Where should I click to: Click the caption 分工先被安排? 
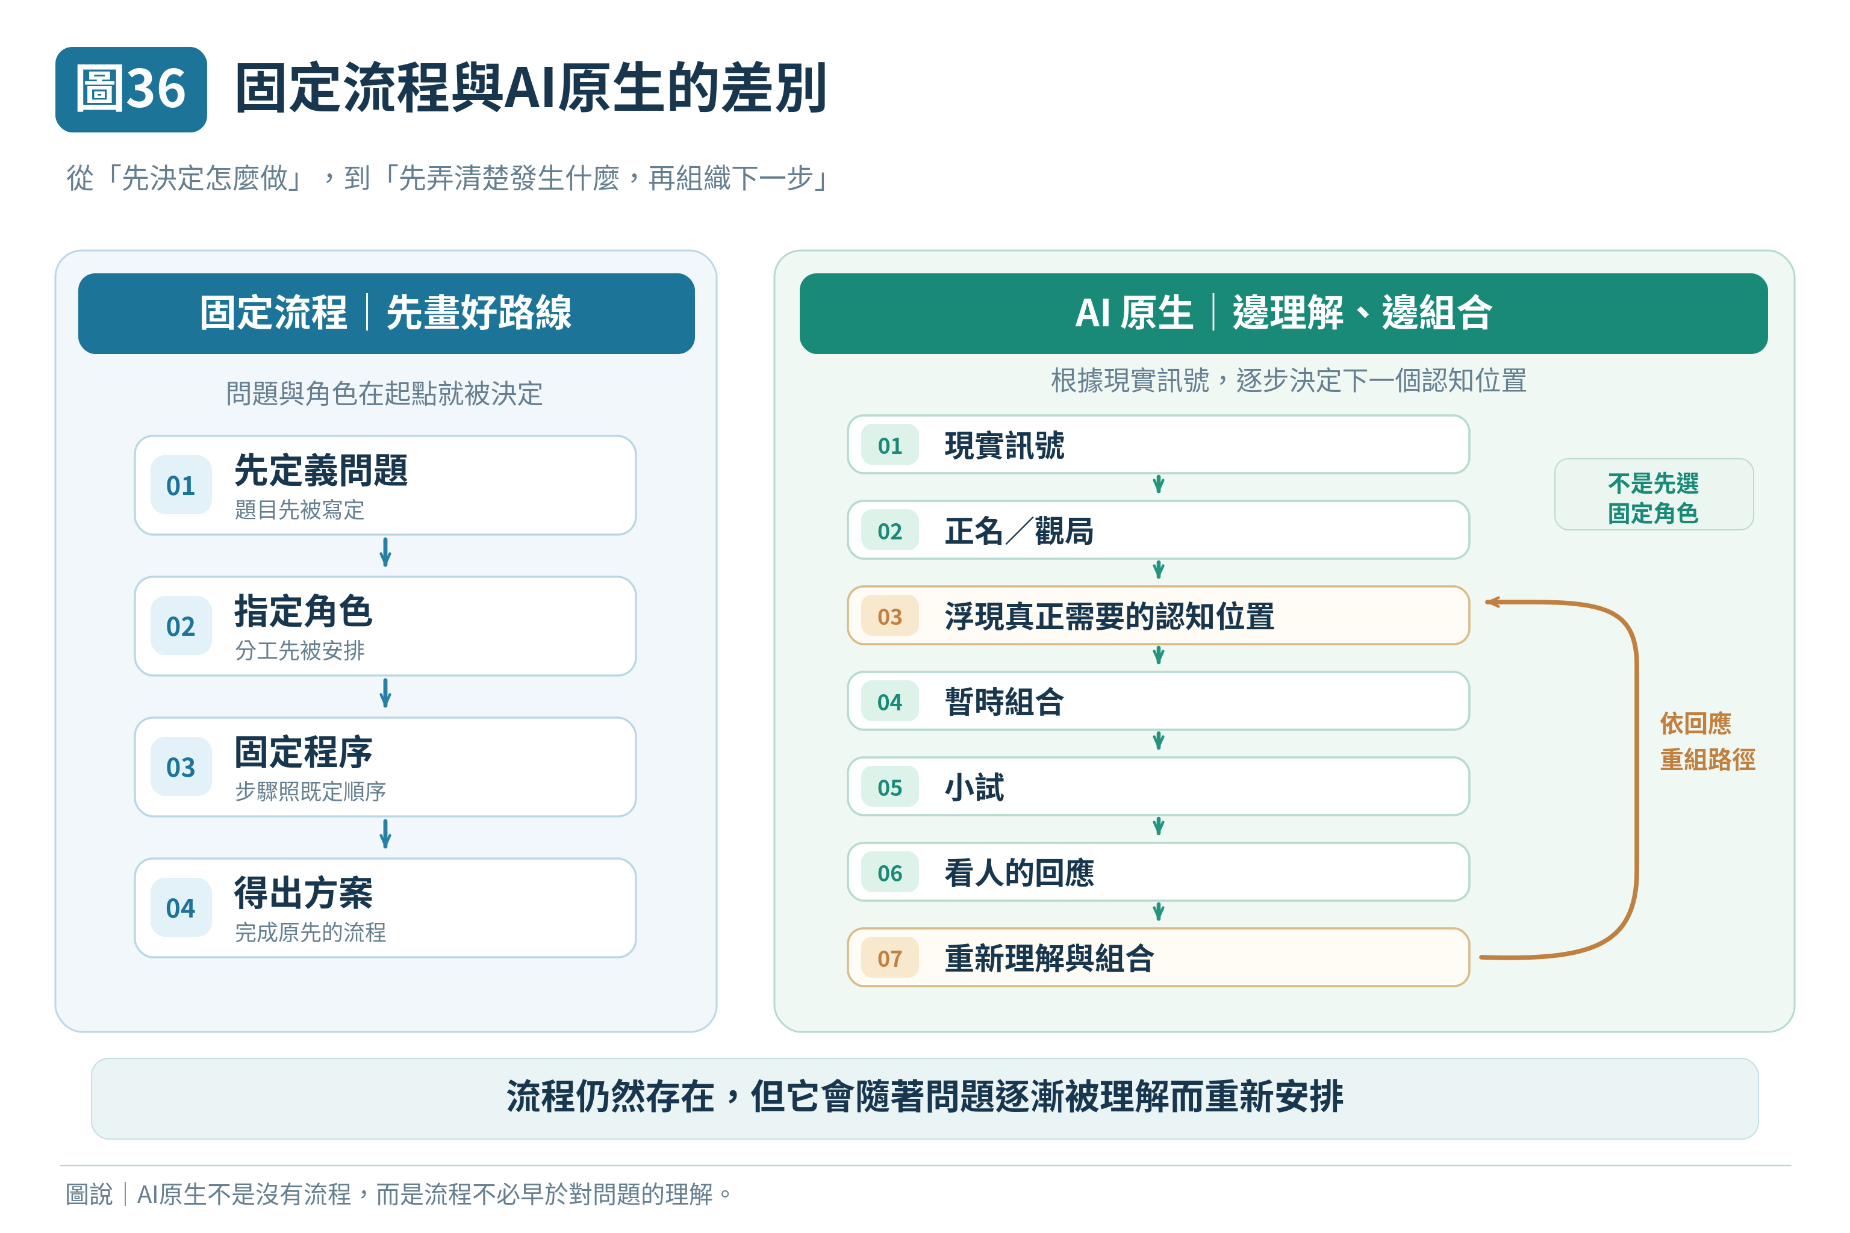300,650
